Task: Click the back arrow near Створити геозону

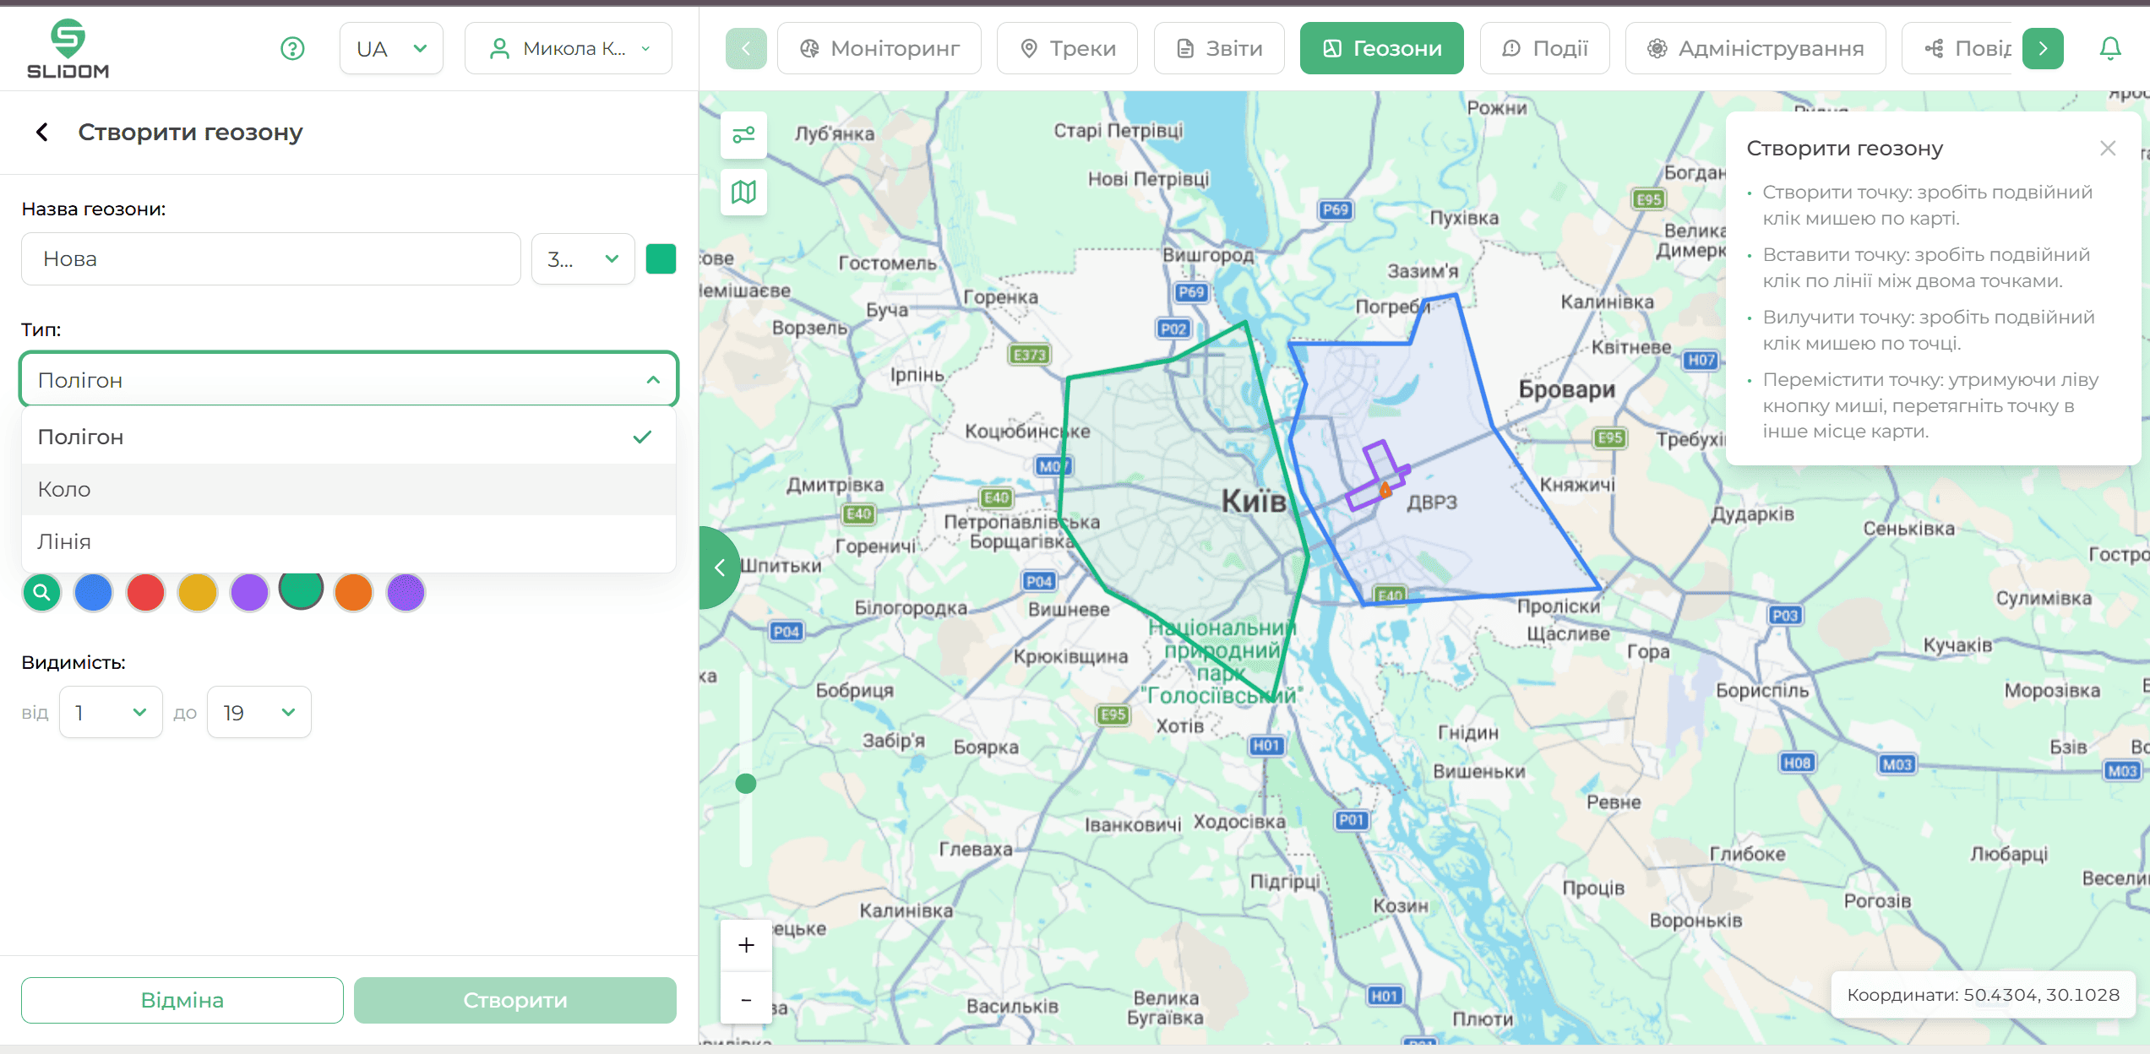Action: tap(42, 133)
